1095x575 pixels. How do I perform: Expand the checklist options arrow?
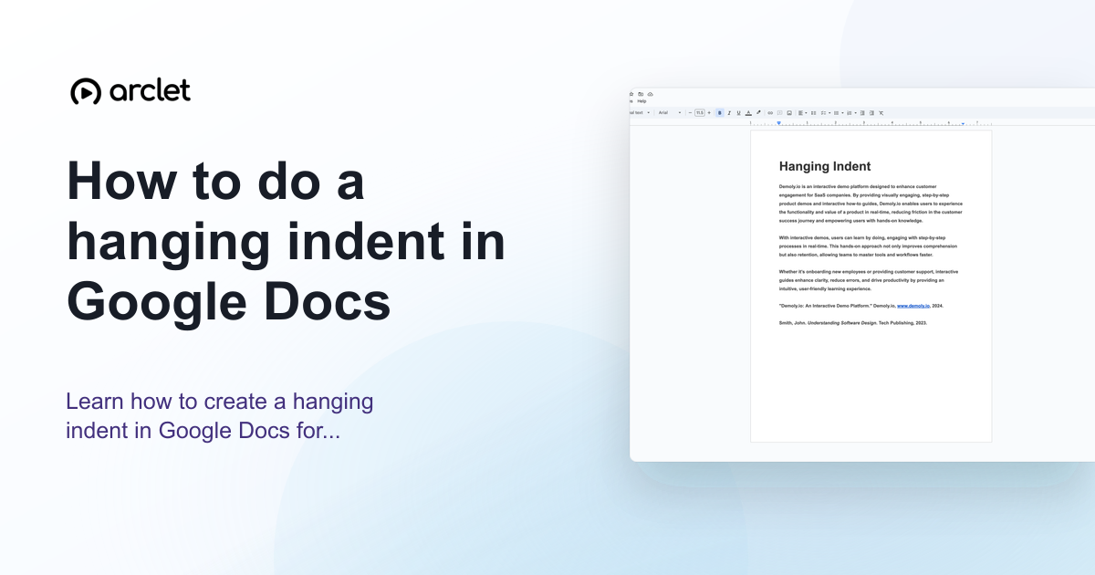coord(829,112)
